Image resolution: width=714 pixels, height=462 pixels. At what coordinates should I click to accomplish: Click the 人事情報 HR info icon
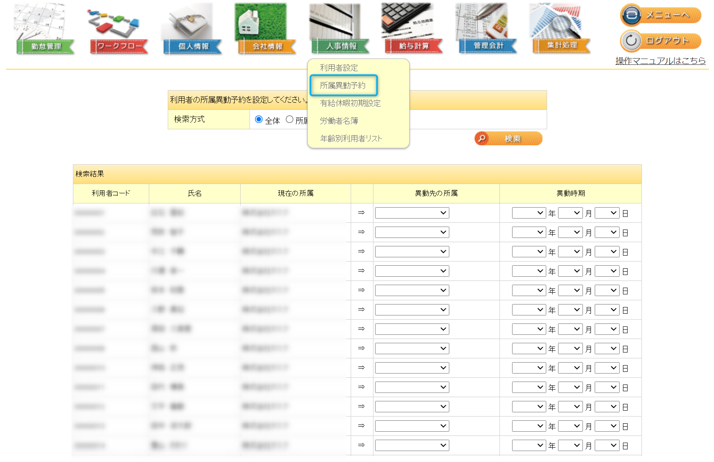tap(340, 29)
